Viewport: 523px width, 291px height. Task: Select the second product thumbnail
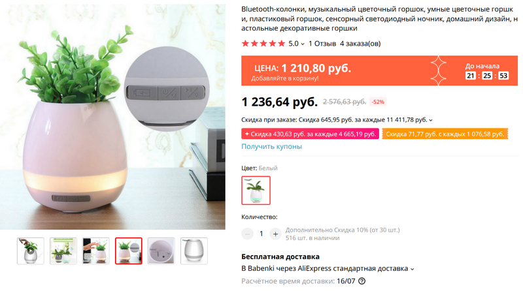(63, 251)
